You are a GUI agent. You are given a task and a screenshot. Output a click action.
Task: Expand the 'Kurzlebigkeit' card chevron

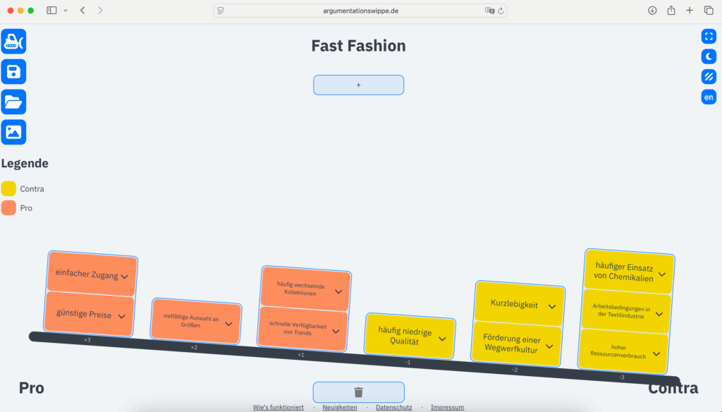point(552,306)
